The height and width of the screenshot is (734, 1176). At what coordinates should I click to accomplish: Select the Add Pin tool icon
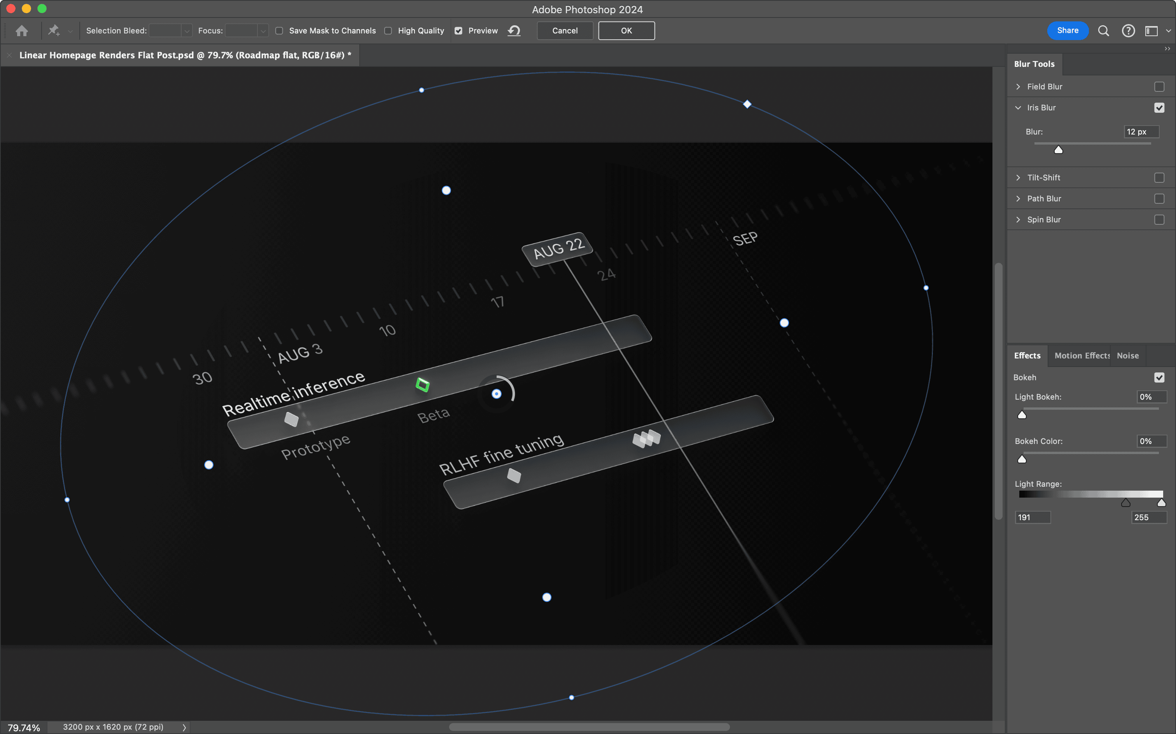[x=53, y=30]
